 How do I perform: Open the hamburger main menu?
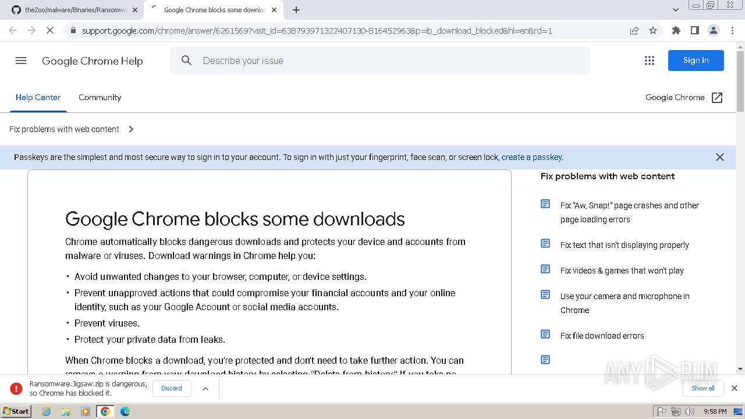21,61
